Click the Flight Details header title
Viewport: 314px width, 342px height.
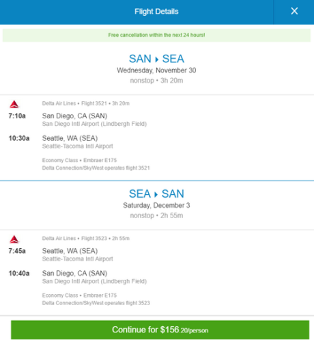point(156,12)
